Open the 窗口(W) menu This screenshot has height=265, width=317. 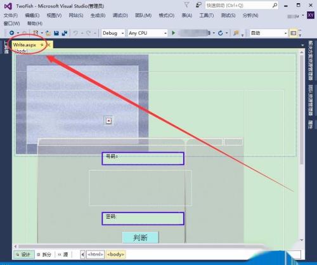(x=11, y=23)
